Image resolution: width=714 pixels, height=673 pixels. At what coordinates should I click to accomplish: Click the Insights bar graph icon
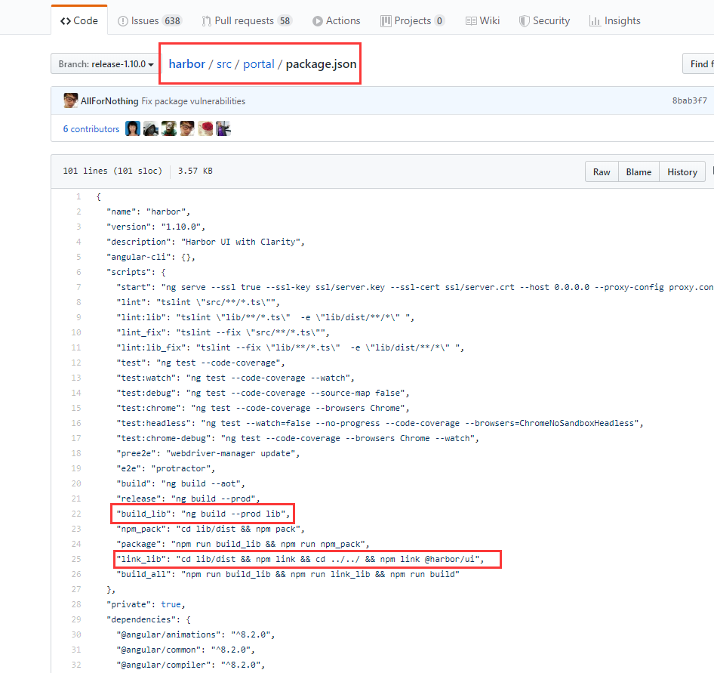tap(595, 21)
